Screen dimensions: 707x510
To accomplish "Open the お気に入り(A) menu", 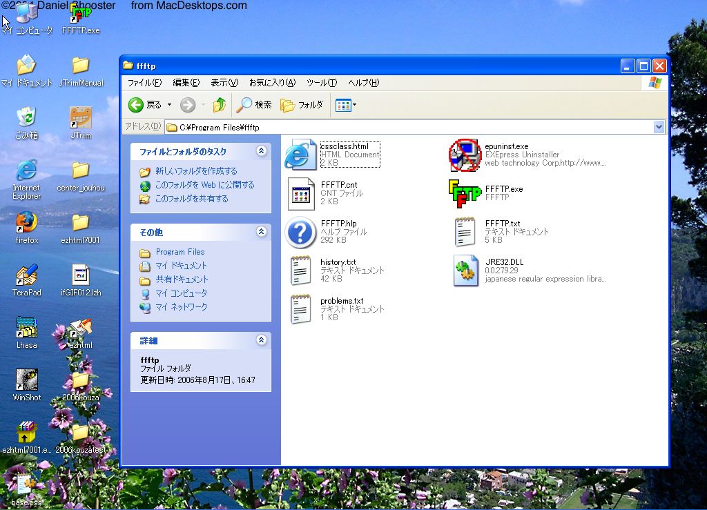I will pos(272,82).
